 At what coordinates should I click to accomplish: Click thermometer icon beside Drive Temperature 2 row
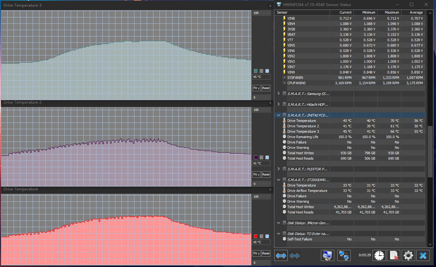(x=284, y=126)
